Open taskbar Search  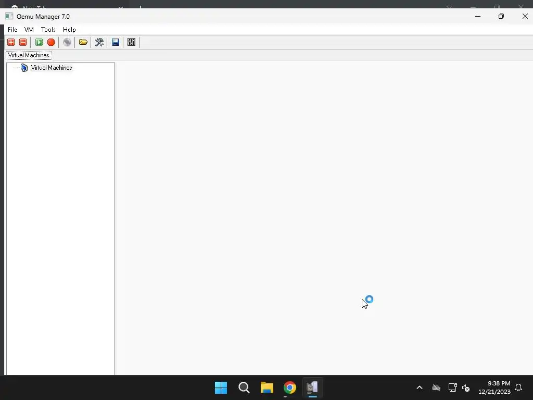(x=244, y=387)
